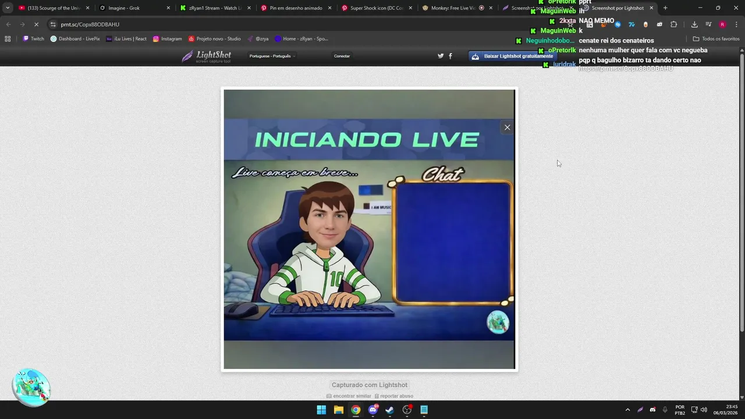Viewport: 745px width, 419px height.
Task: Open OBS Studio from taskbar
Action: 407,410
